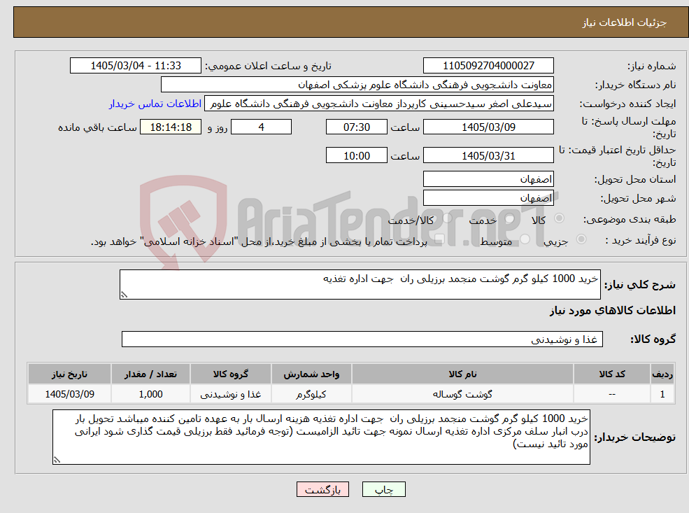Click the نام کالا column header
The image size is (689, 513).
(x=462, y=374)
